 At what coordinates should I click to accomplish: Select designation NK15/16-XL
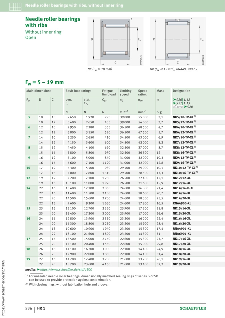coord(182,208)
